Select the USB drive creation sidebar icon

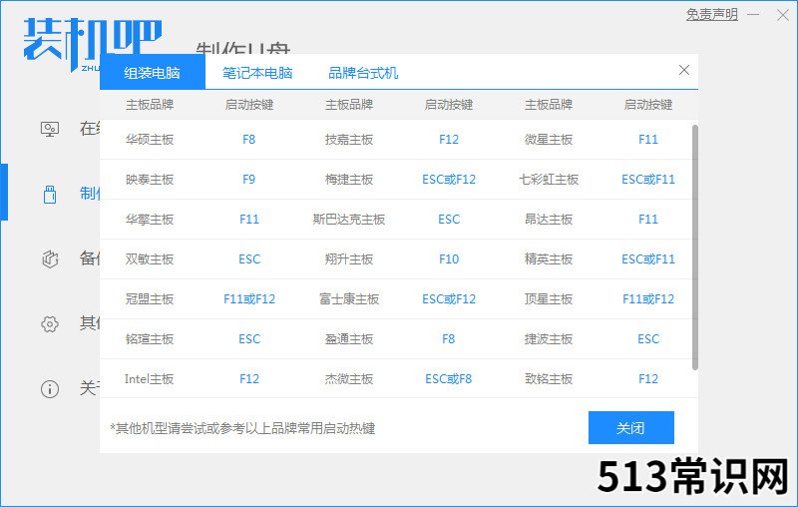[x=50, y=194]
